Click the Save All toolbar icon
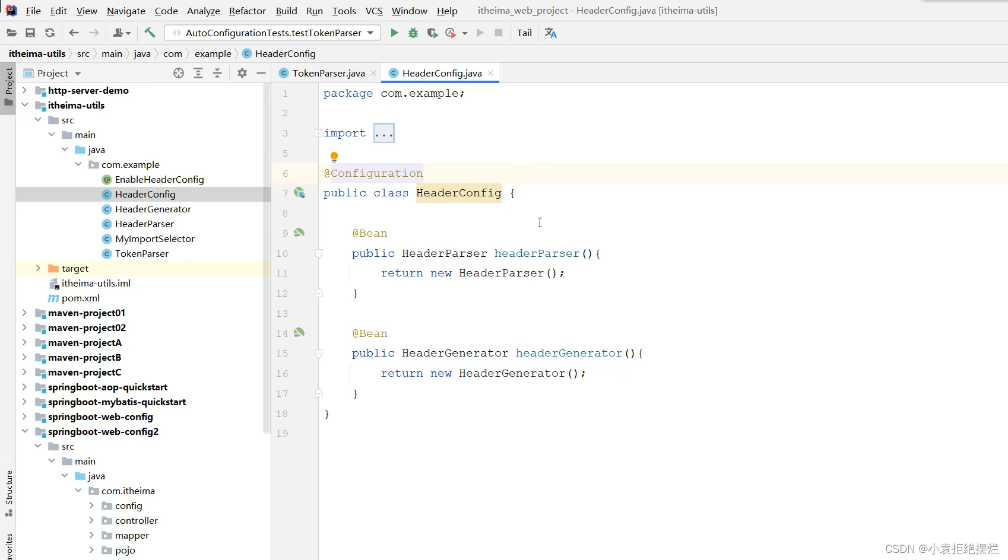 click(x=30, y=33)
